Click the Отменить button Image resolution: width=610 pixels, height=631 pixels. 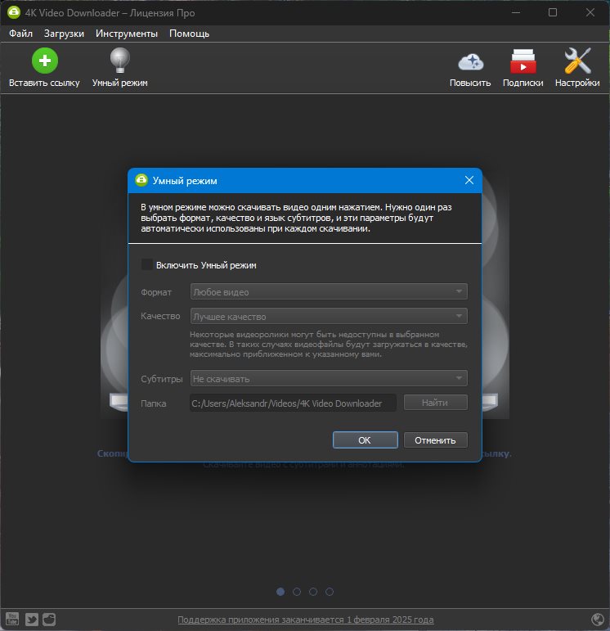click(436, 439)
